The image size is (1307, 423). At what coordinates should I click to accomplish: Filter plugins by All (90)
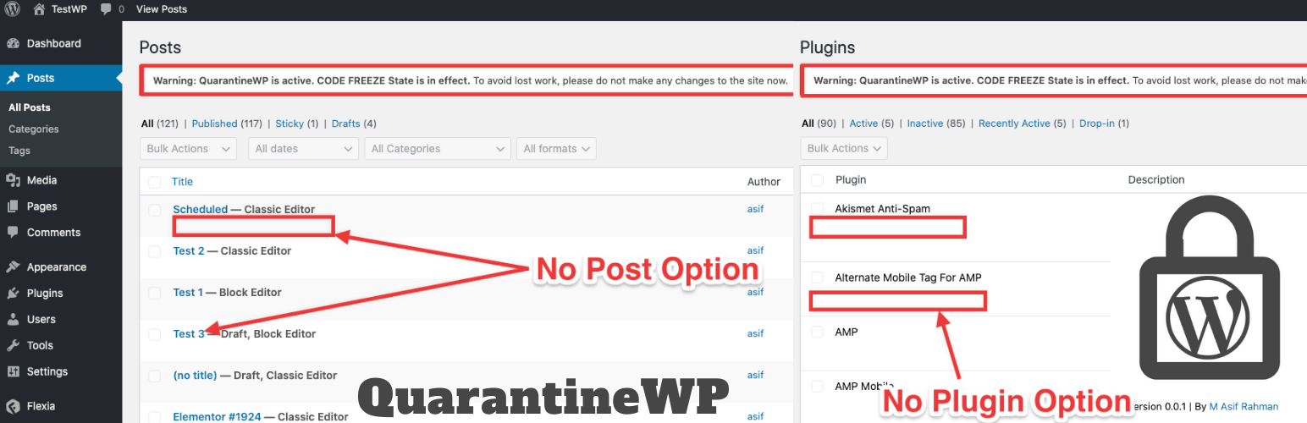point(819,124)
